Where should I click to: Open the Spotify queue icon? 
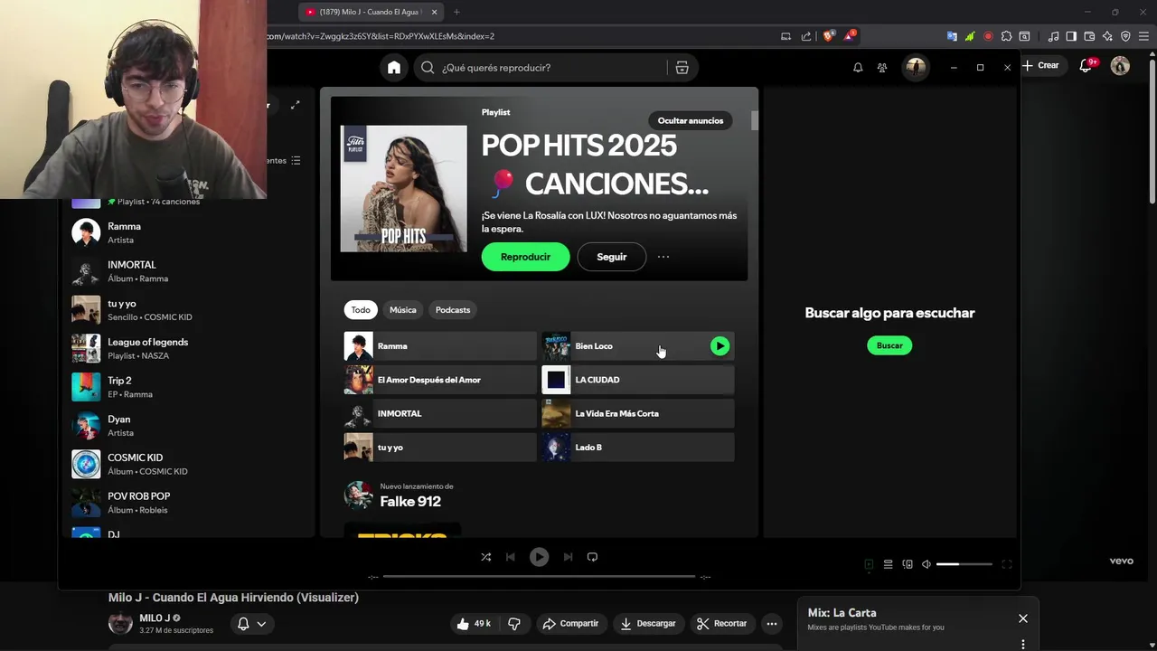pos(888,564)
